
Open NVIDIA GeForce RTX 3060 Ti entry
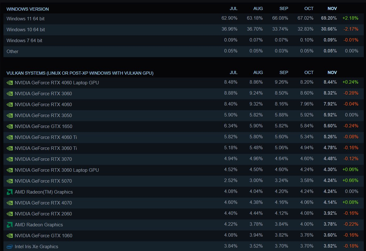(46, 148)
